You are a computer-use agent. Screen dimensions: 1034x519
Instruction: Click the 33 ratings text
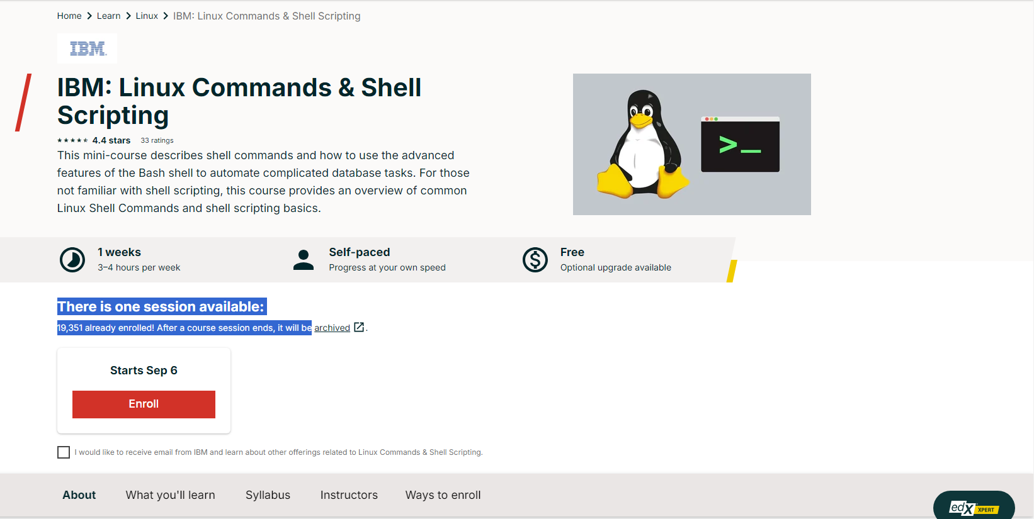click(157, 141)
